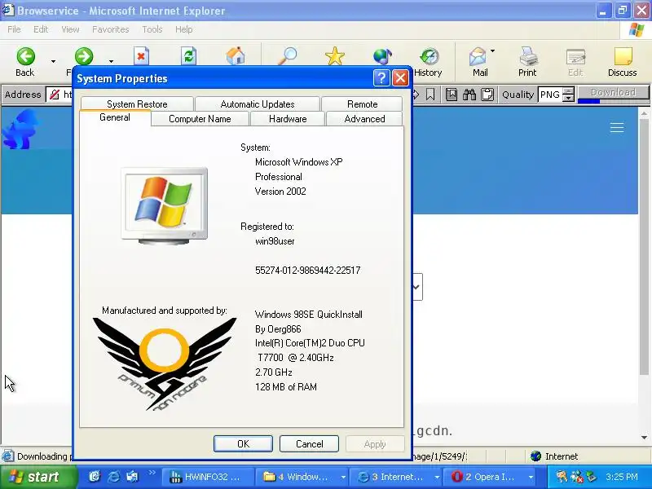Screen dimensions: 652x489
Task: Decrease the Quality spinner value
Action: coord(568,98)
